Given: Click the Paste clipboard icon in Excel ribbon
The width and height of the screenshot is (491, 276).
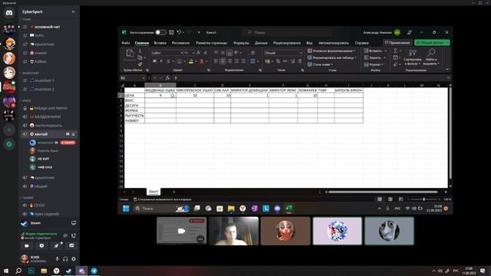Looking at the screenshot, I should (130, 54).
